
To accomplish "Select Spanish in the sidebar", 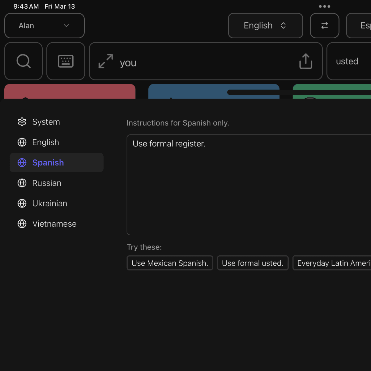I will (48, 162).
